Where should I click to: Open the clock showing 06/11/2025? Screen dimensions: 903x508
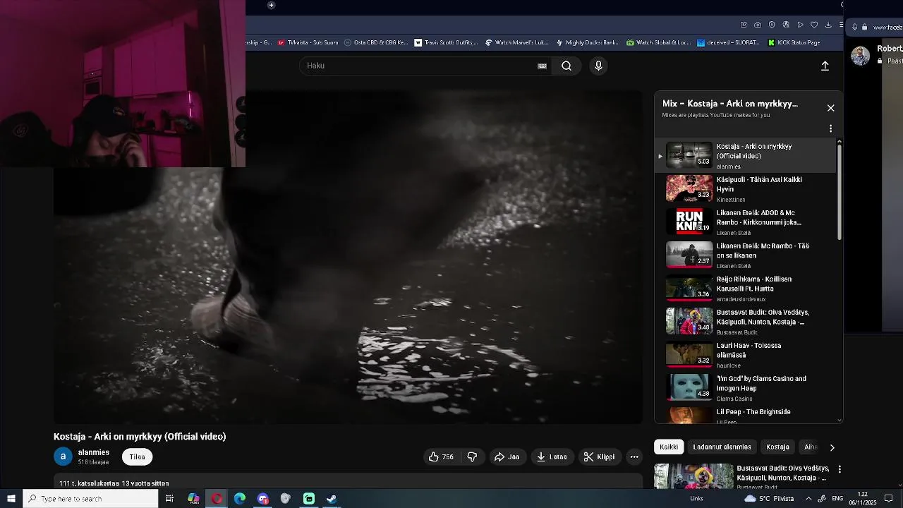pos(862,499)
